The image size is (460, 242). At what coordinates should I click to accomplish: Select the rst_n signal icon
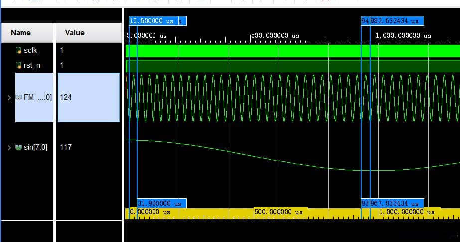pos(19,65)
